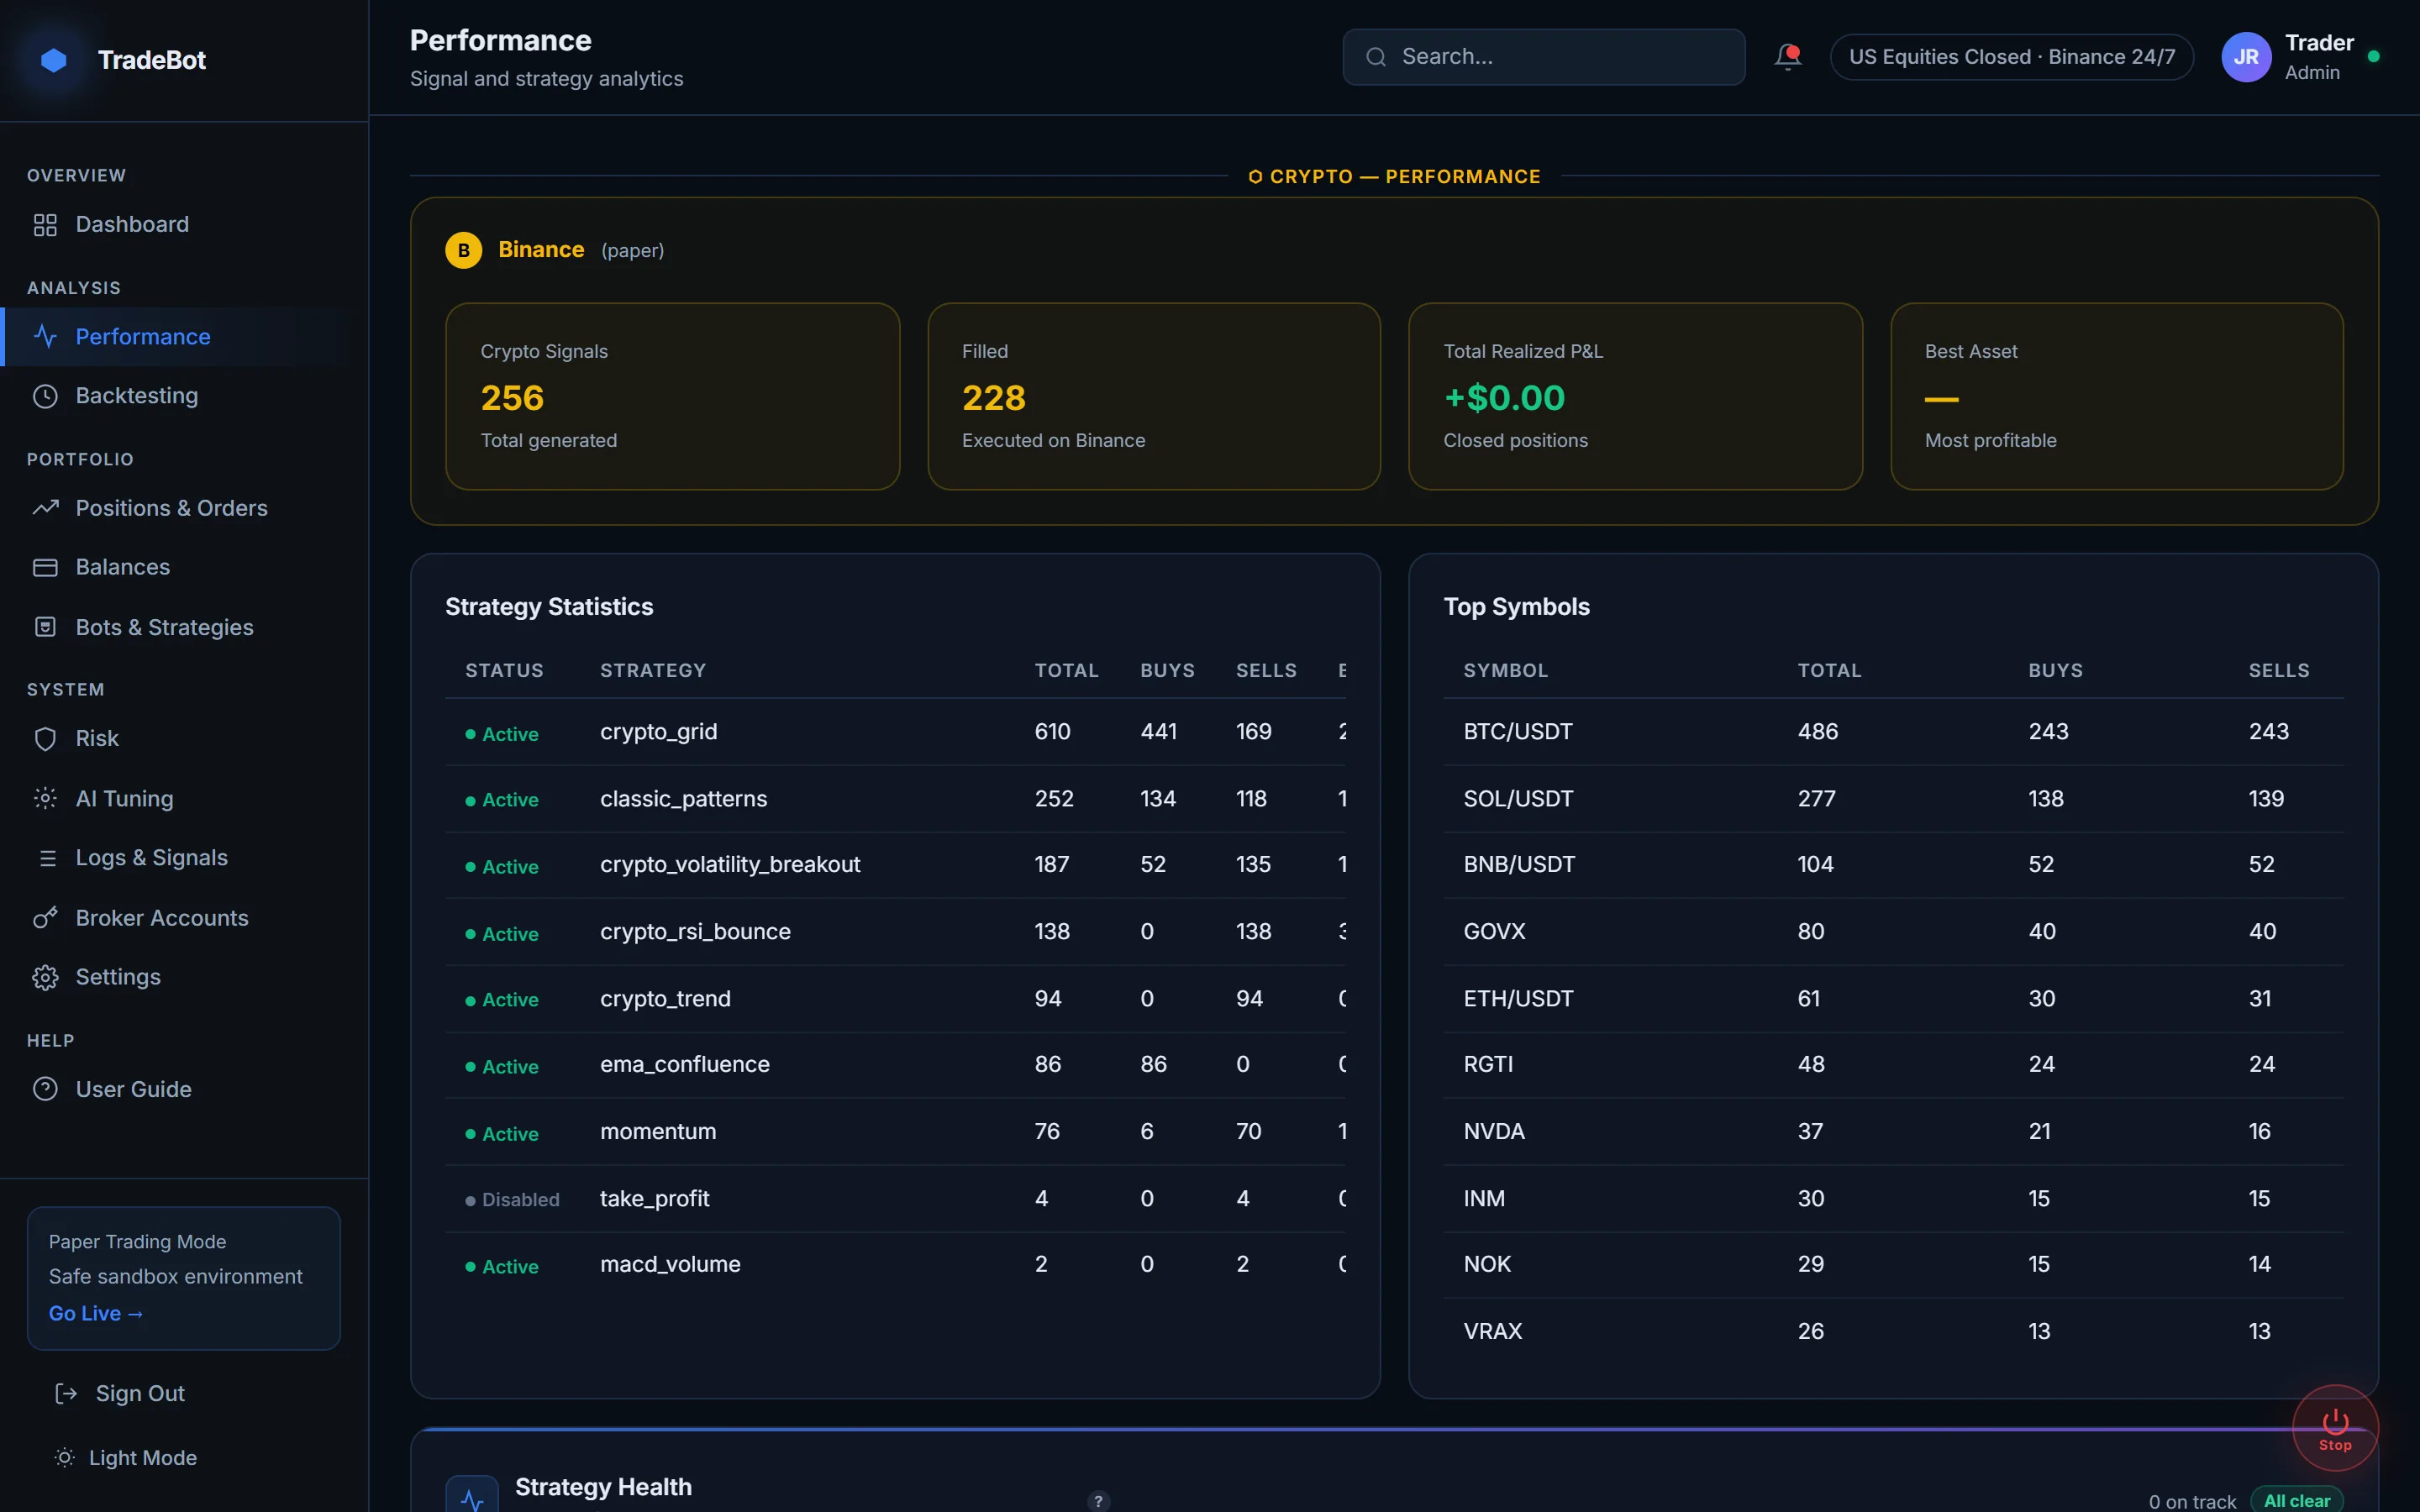
Task: Click the User Guide help icon
Action: pyautogui.click(x=45, y=1088)
